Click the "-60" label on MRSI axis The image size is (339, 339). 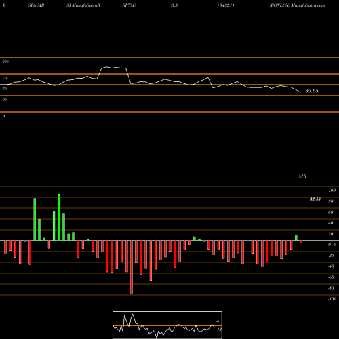point(331,277)
